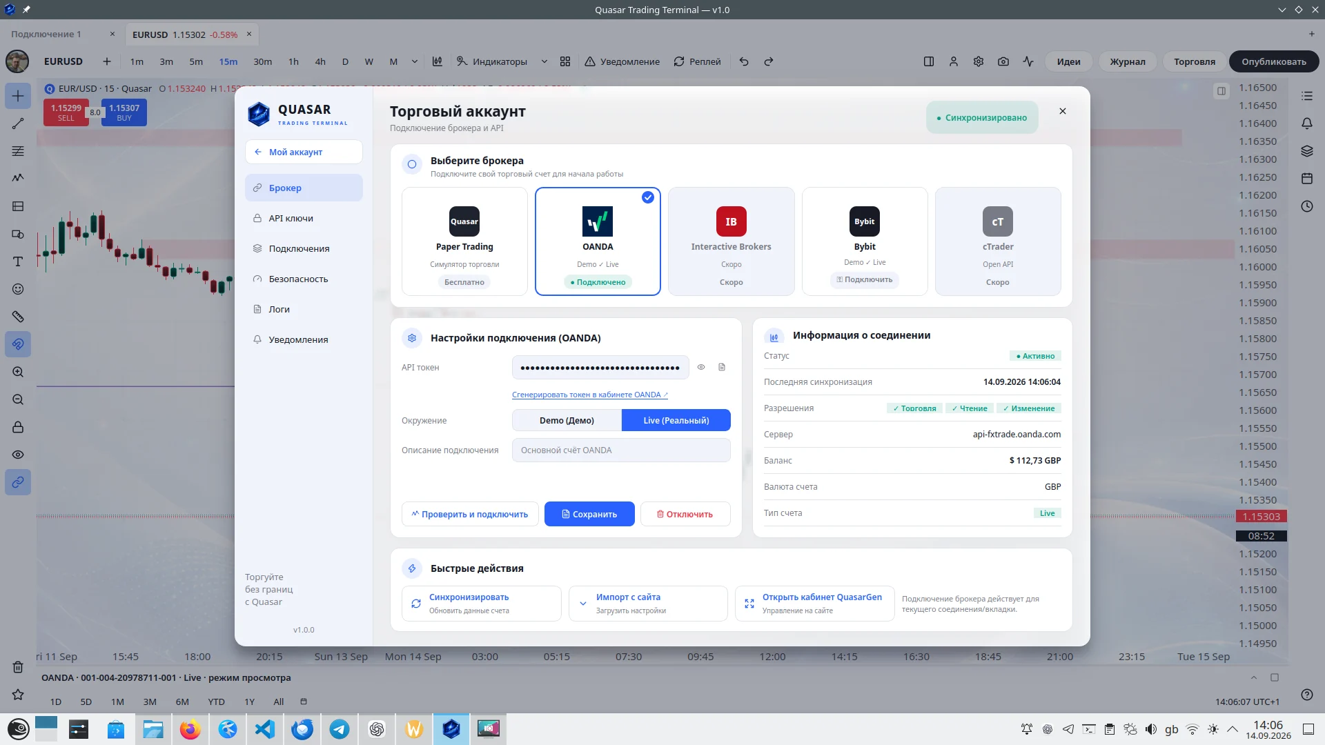Click the undo arrow in toolbar
This screenshot has height=745, width=1325.
pos(744,61)
